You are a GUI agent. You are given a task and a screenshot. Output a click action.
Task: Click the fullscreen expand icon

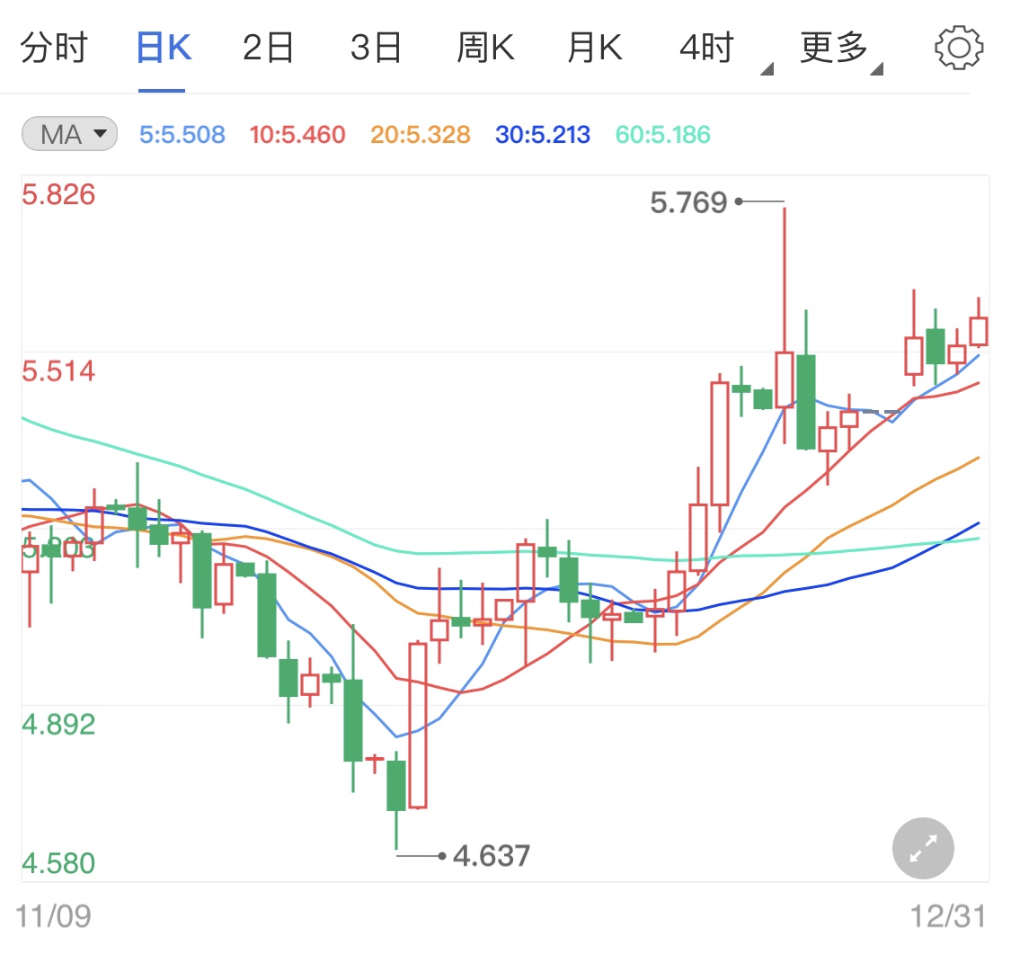click(x=923, y=848)
